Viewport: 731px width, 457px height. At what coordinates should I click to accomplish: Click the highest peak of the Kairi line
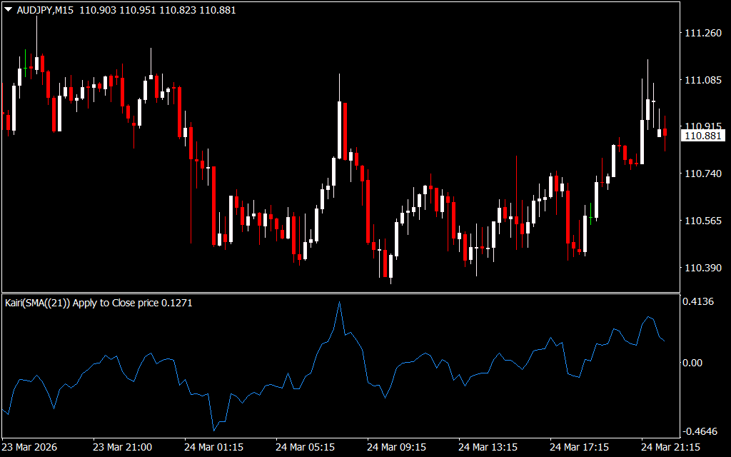339,303
